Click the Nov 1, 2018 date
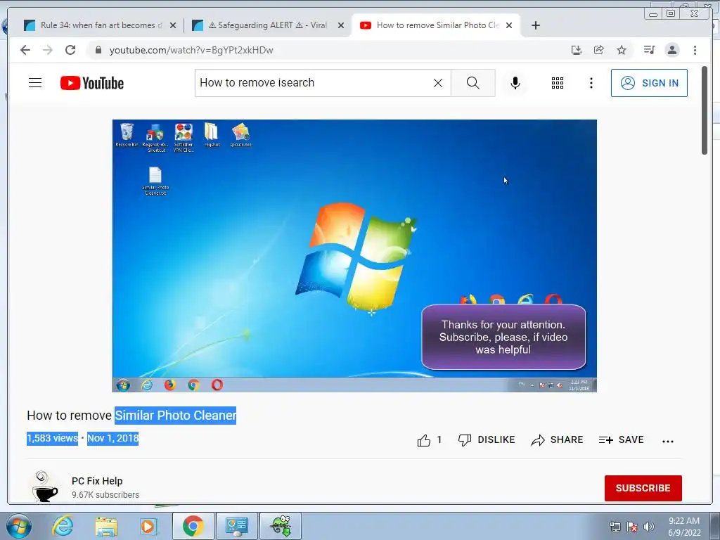 pos(113,438)
